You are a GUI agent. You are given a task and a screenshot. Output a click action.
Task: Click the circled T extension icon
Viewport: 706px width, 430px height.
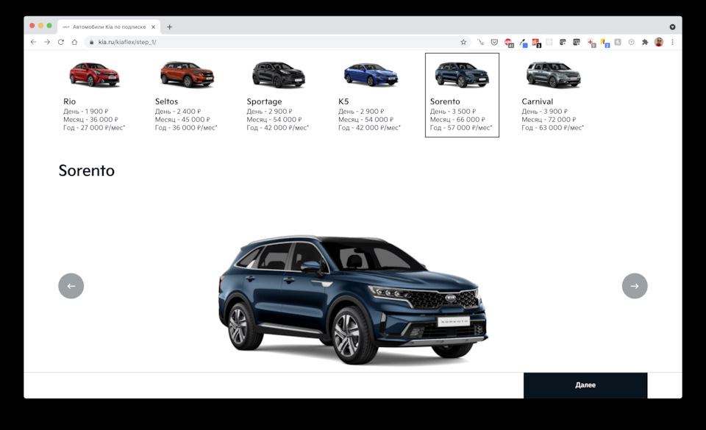coord(631,42)
